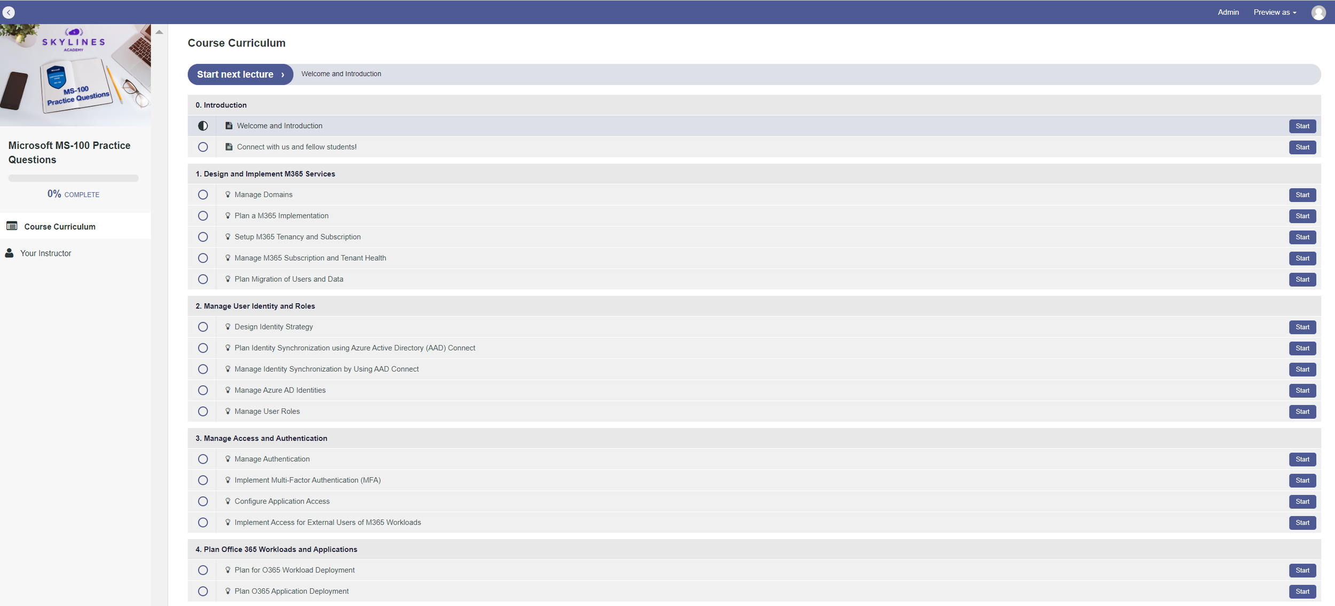Toggle half-filled completion circle for Welcome and Introduction
Image resolution: width=1335 pixels, height=606 pixels.
click(x=203, y=126)
